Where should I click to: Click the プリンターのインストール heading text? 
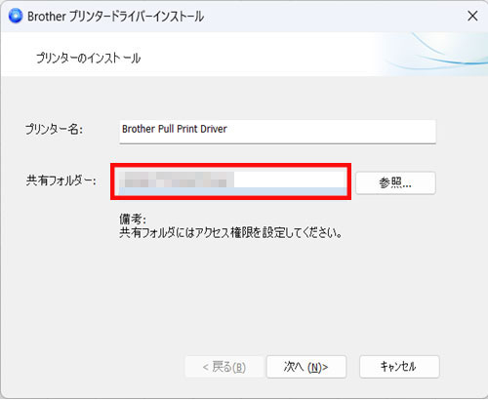88,59
